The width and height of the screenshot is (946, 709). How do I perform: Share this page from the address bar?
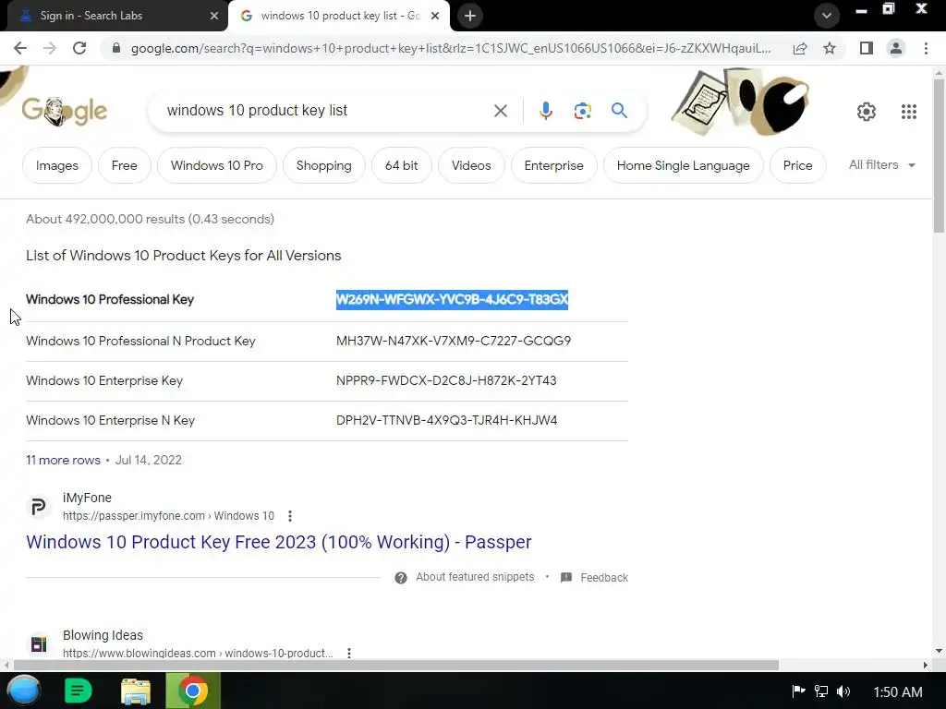point(800,48)
